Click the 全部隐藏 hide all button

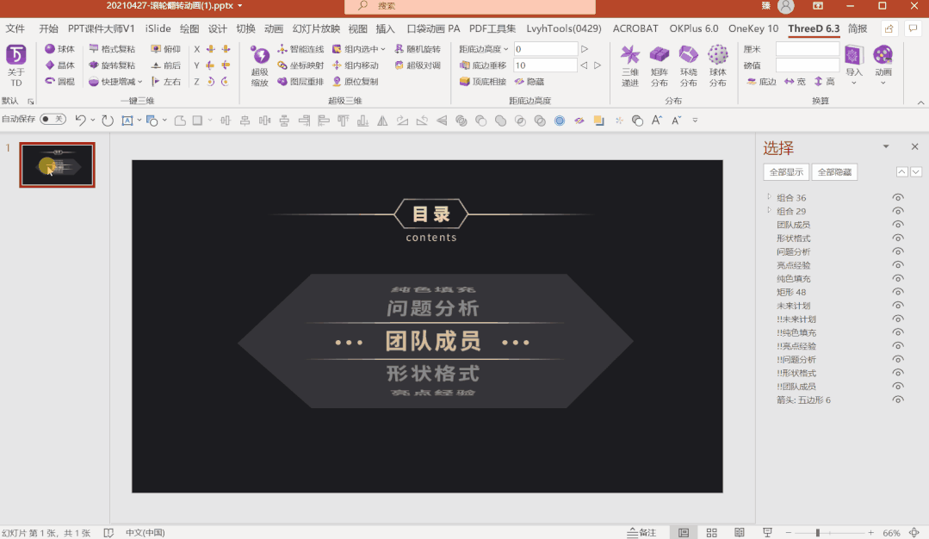pyautogui.click(x=834, y=172)
